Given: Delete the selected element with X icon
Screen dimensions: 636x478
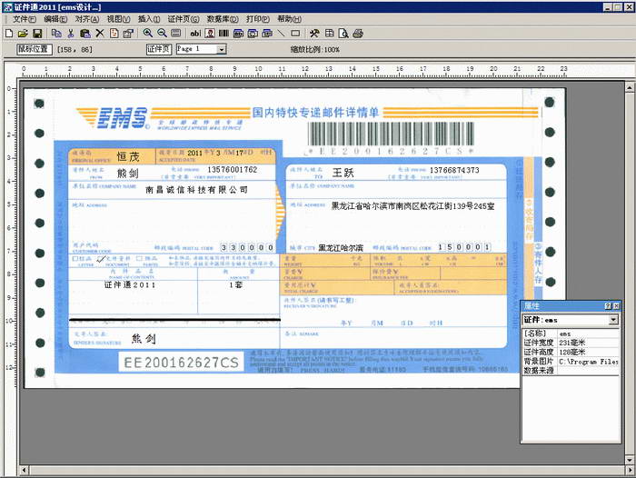Looking at the screenshot, I should coord(100,34).
